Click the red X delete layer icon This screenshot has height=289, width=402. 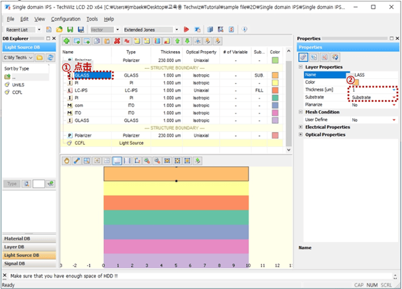coord(117,41)
